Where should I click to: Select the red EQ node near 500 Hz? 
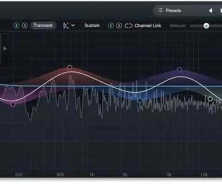(x=69, y=67)
